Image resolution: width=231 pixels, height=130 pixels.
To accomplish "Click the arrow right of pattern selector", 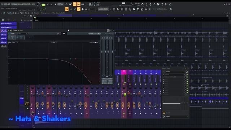I will pos(110,9).
